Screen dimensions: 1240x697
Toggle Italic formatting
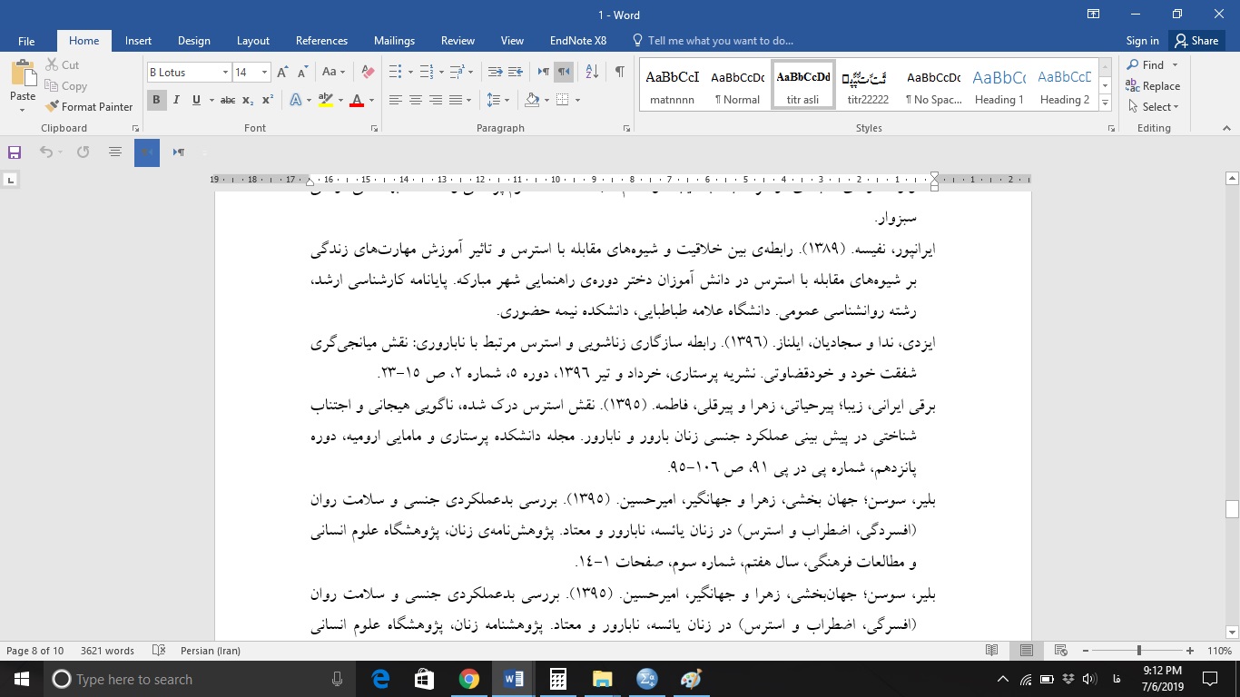(176, 100)
